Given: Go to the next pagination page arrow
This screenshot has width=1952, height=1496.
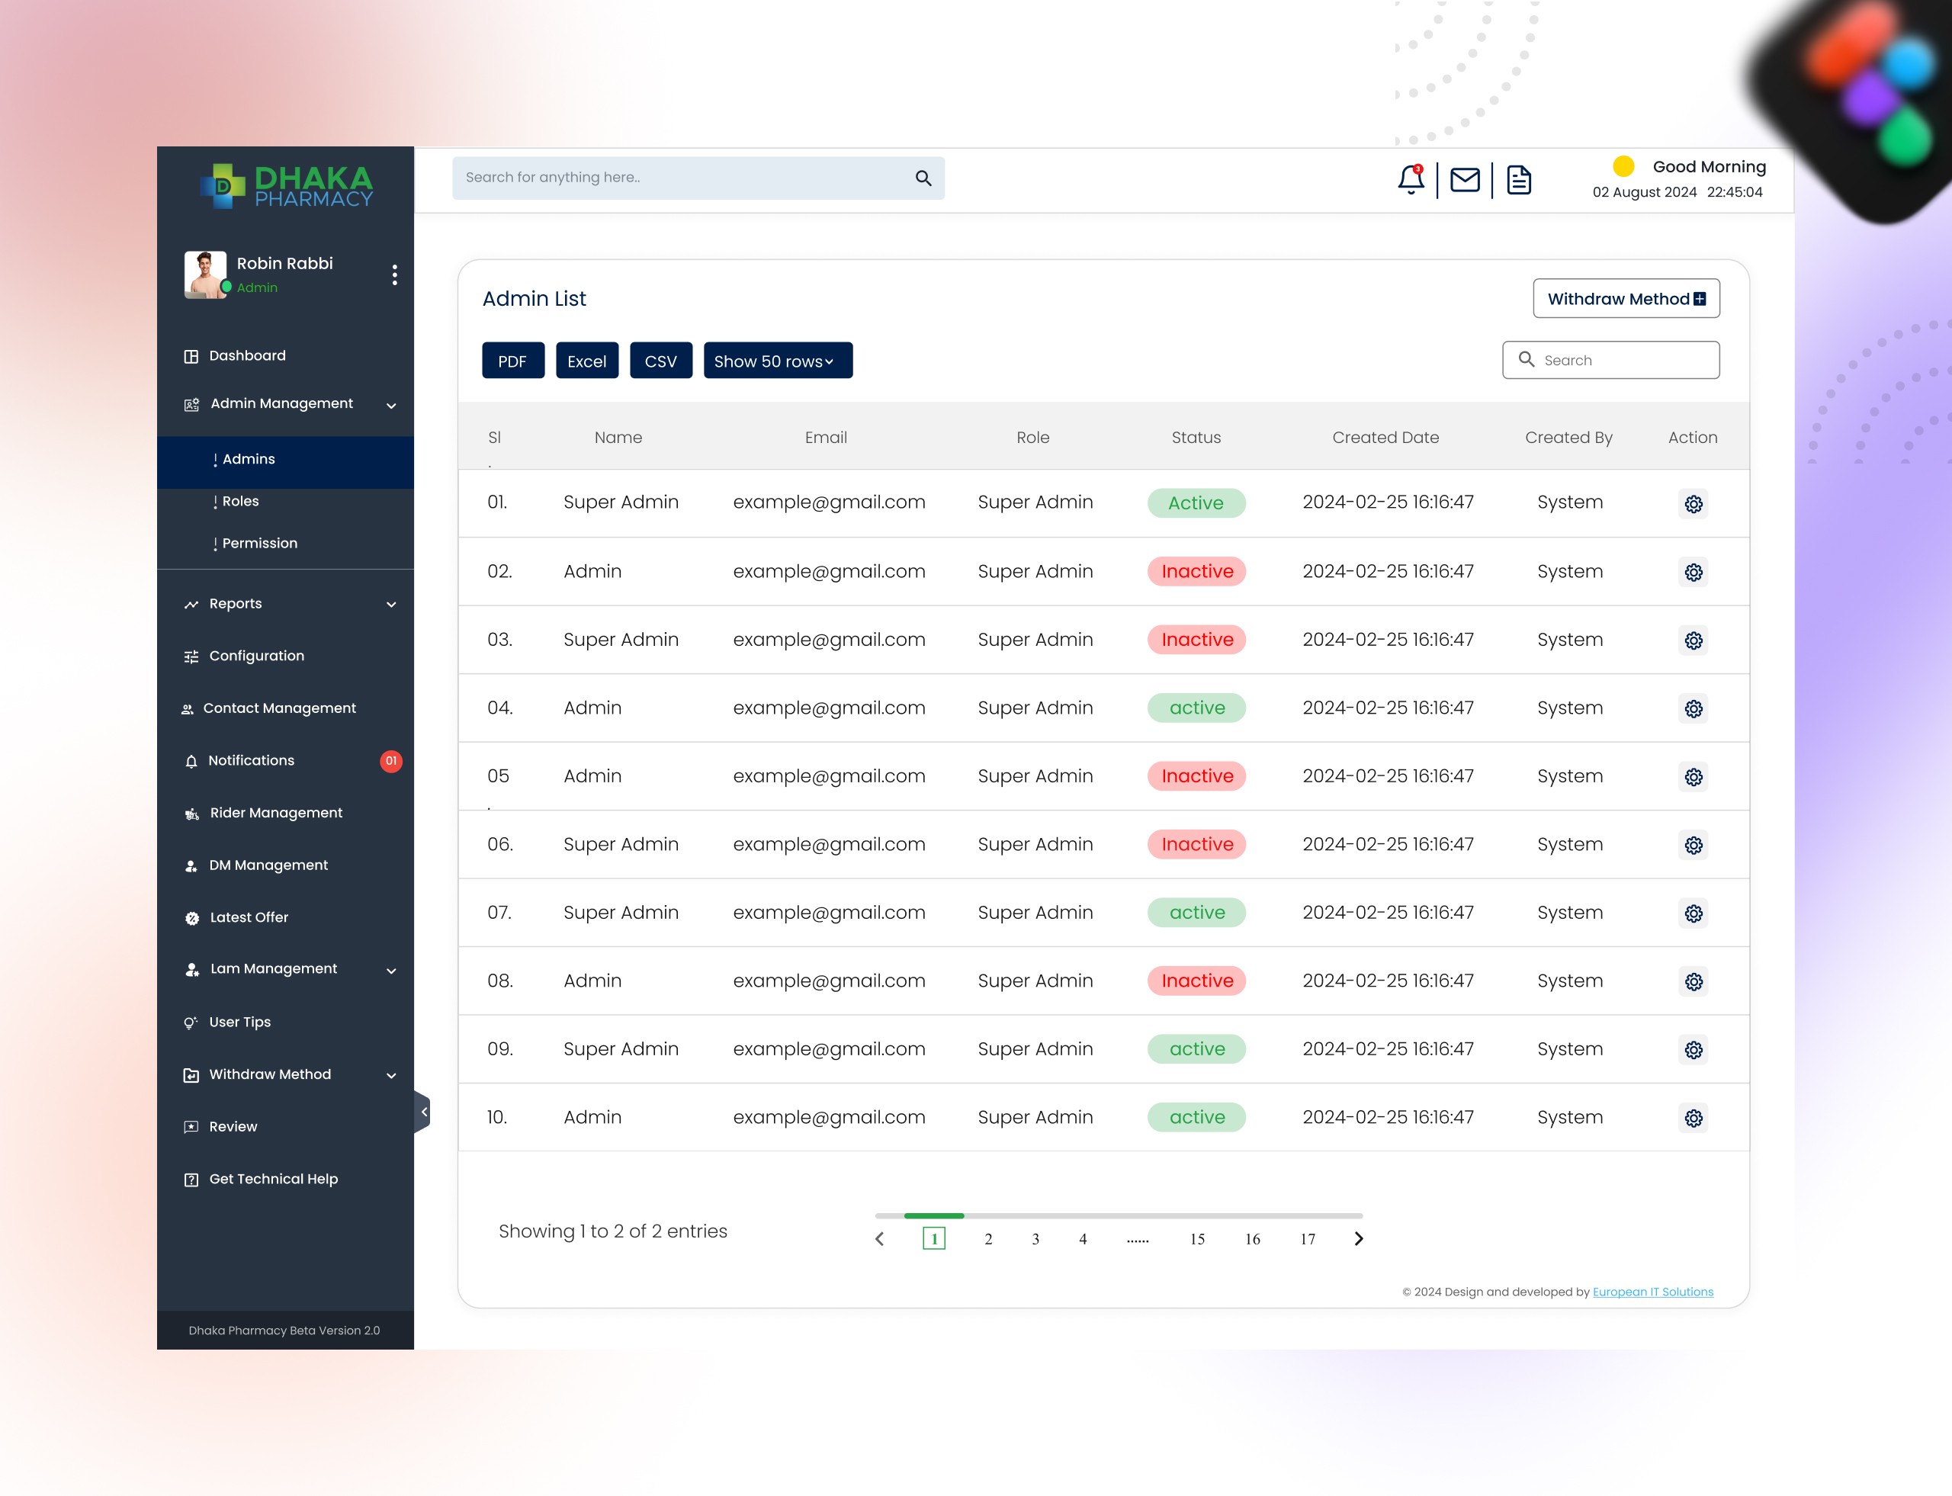Looking at the screenshot, I should point(1358,1238).
